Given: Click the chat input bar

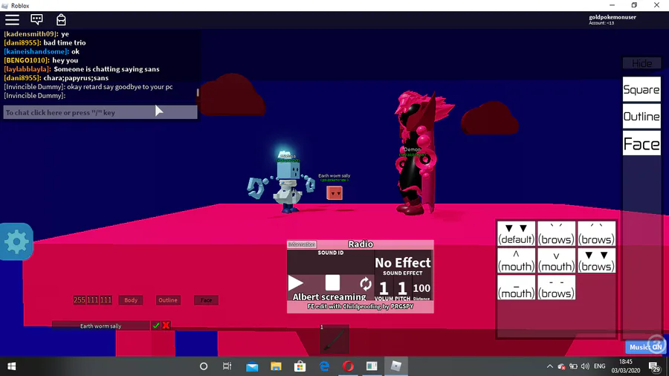Looking at the screenshot, I should (100, 112).
